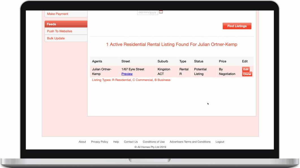Click the All Homes Pty Ltd copyright text
Image resolution: width=300 pixels, height=168 pixels.
coord(150,147)
